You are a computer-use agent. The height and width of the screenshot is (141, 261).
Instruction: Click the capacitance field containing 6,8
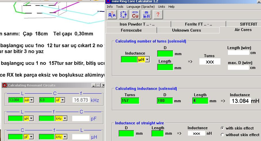tap(46, 100)
